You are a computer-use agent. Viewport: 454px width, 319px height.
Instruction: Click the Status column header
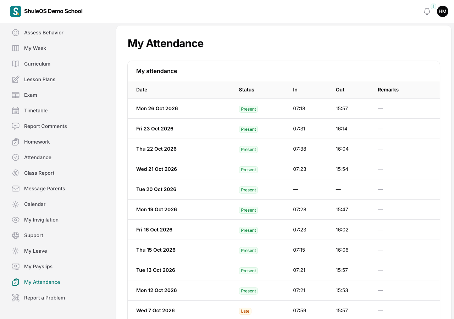pos(247,90)
